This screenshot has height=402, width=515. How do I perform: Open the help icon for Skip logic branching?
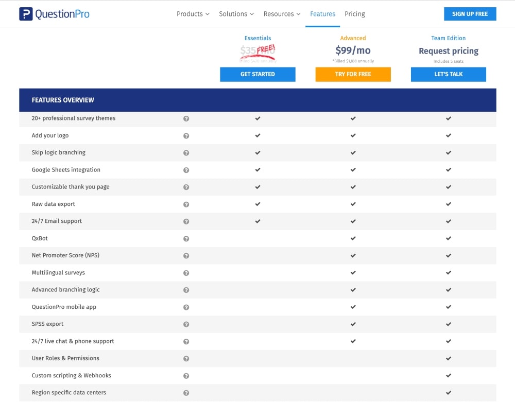coord(186,152)
